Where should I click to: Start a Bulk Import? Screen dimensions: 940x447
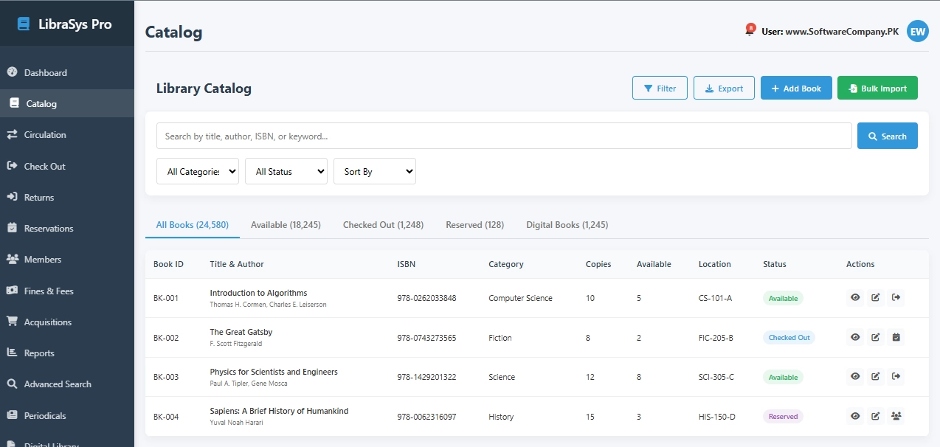877,87
